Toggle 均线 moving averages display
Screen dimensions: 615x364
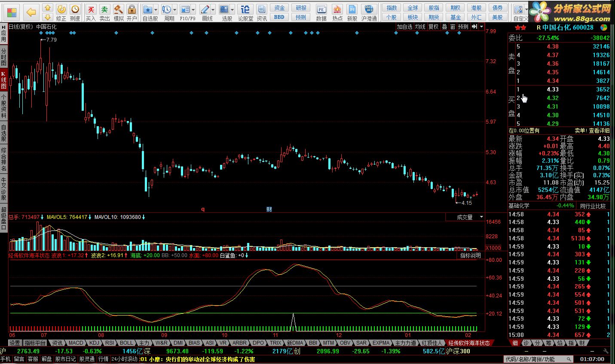click(x=420, y=27)
